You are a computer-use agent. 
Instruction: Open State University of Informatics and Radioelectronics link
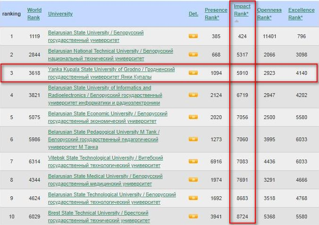(105, 95)
